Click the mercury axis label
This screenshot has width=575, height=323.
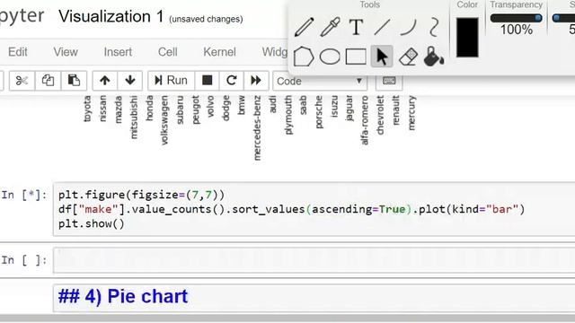[411, 113]
